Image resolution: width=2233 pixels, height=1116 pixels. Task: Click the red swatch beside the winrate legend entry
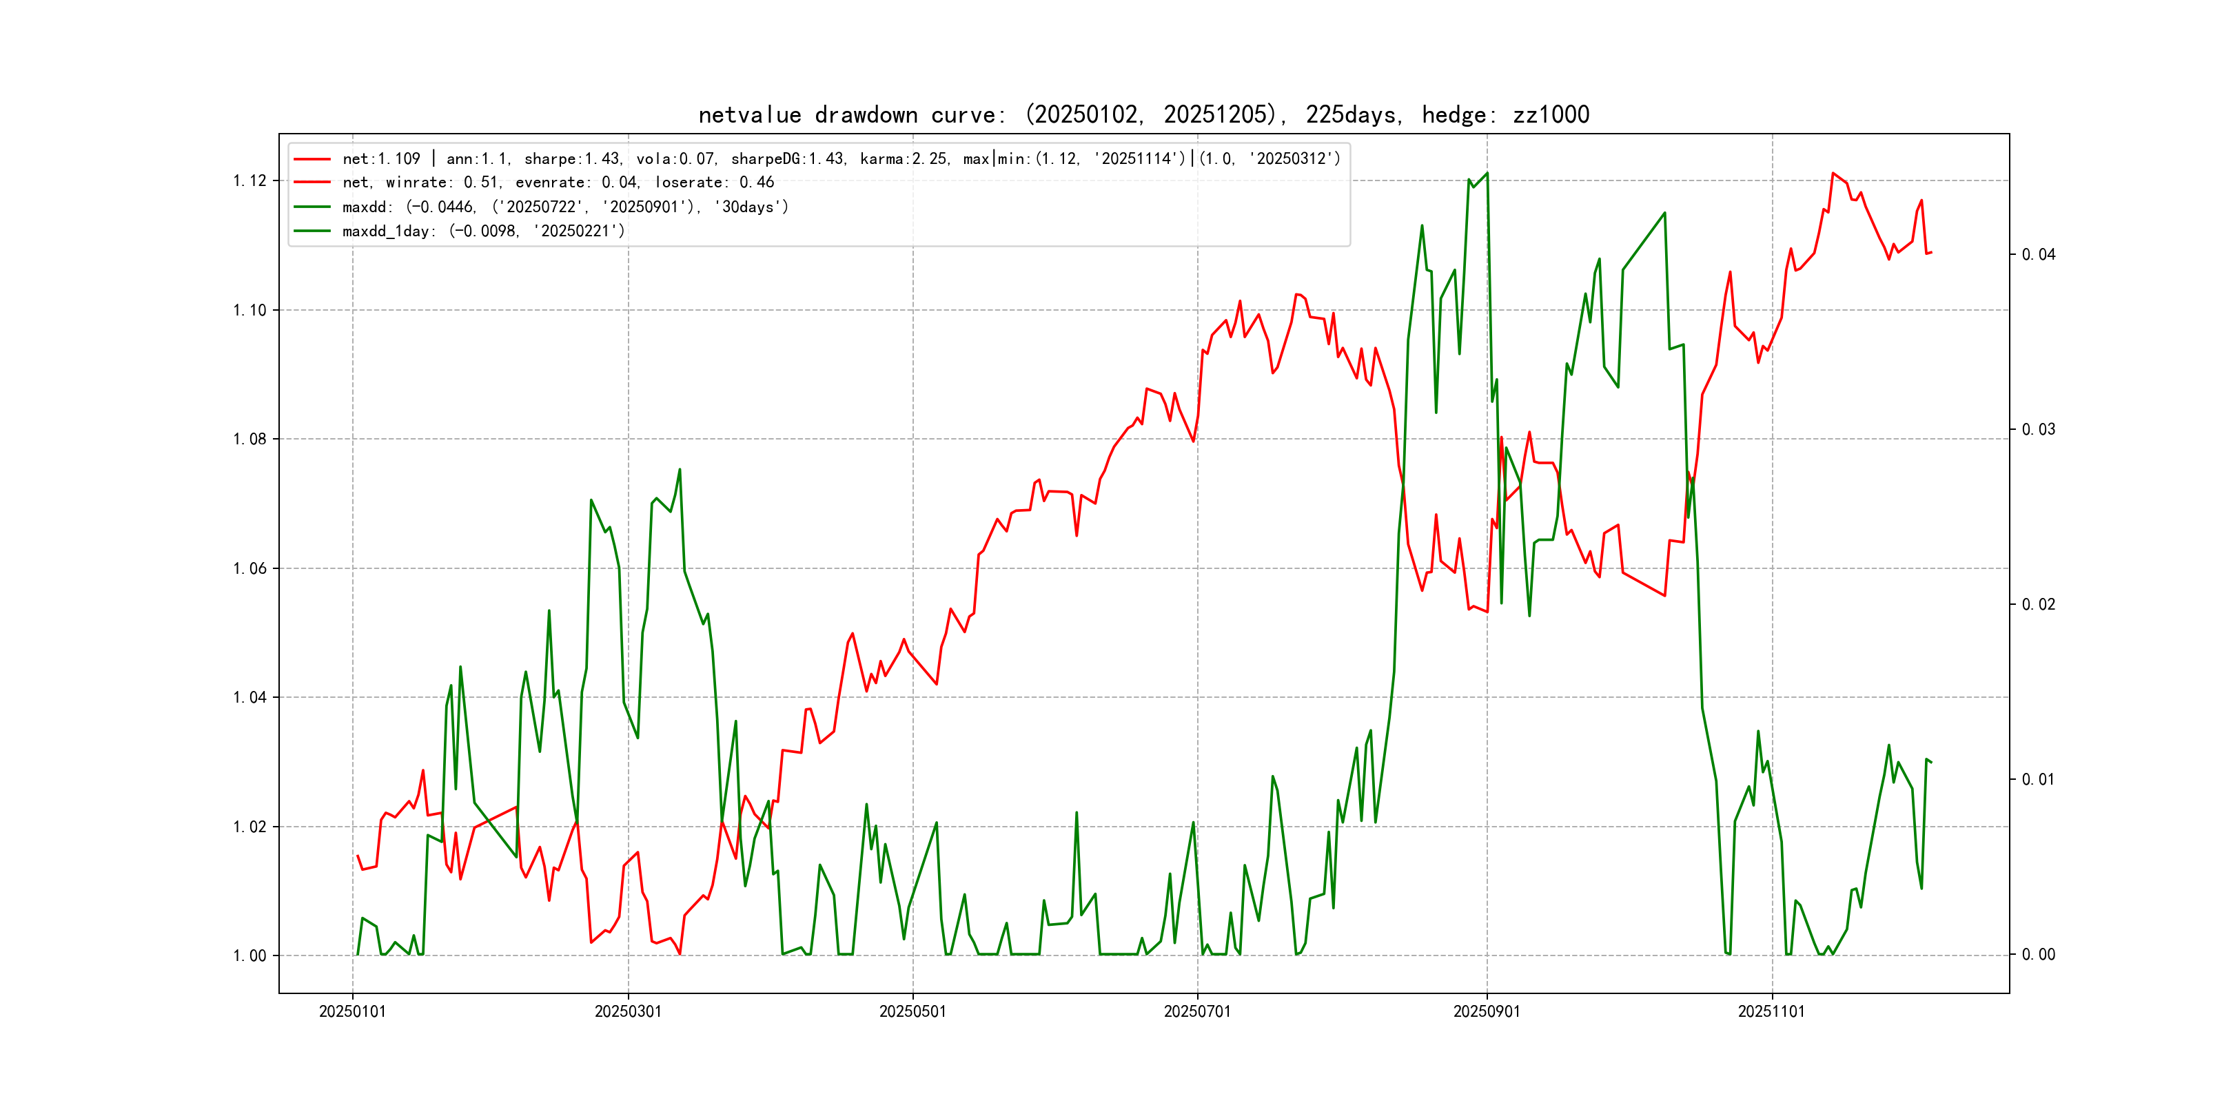click(312, 183)
